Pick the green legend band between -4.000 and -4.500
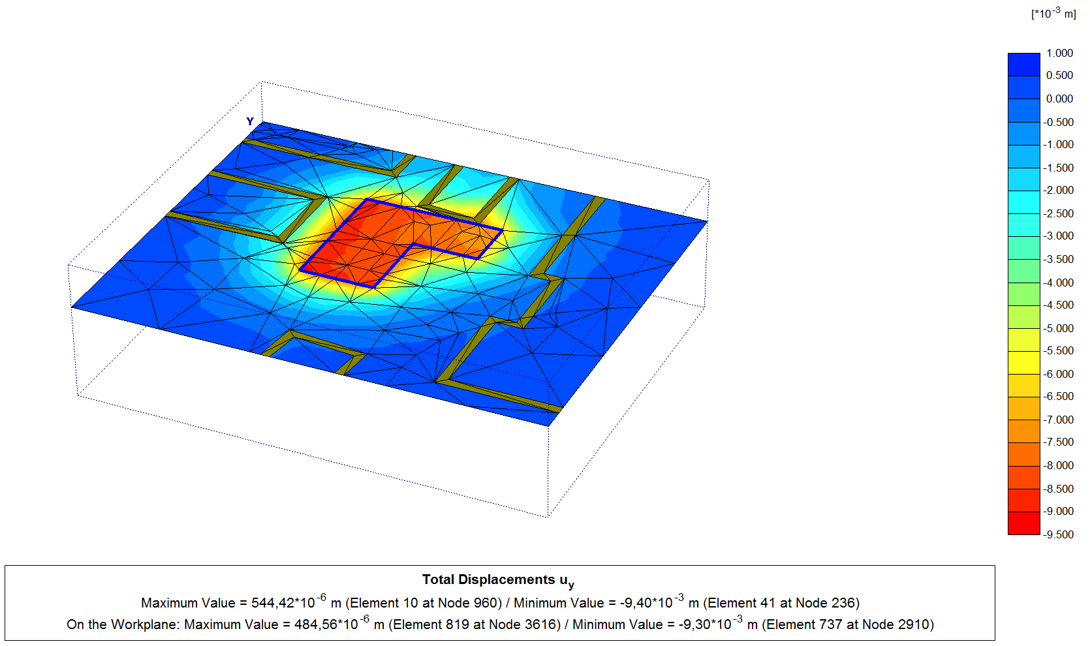 pyautogui.click(x=1023, y=294)
